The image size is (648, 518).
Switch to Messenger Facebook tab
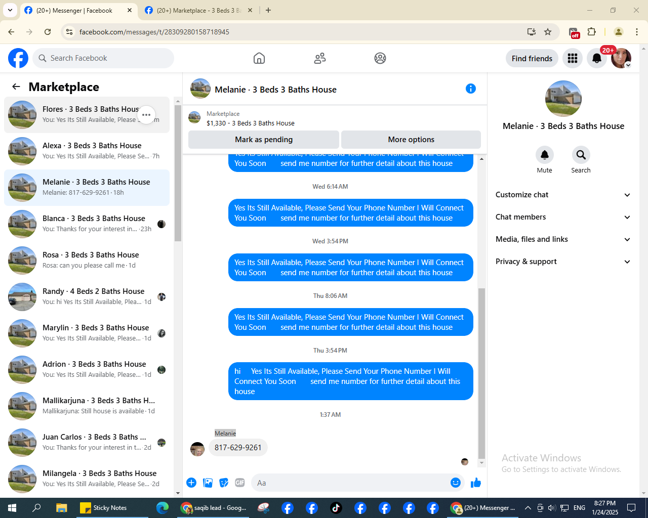[x=78, y=10]
